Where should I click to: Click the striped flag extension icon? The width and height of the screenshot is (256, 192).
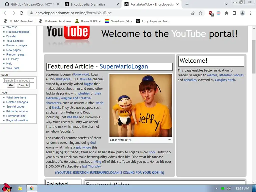coord(218,13)
